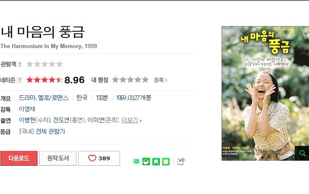Open actress 전도연 link
This screenshot has height=194, width=309.
click(61, 120)
